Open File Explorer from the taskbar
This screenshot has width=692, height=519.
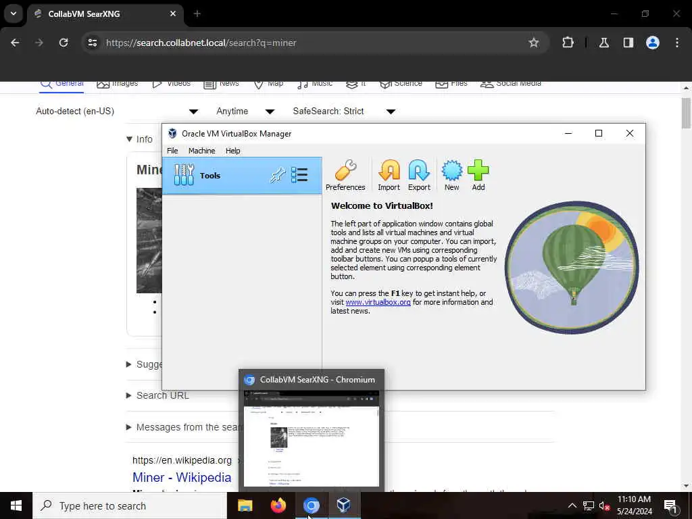coord(245,505)
